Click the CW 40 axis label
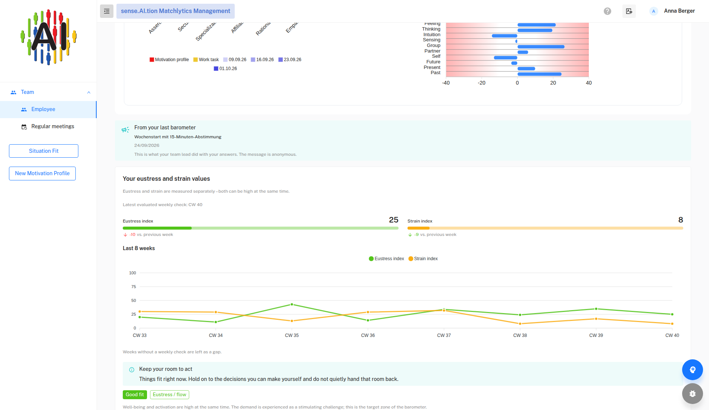Viewport: 709px width, 410px height. 672,335
